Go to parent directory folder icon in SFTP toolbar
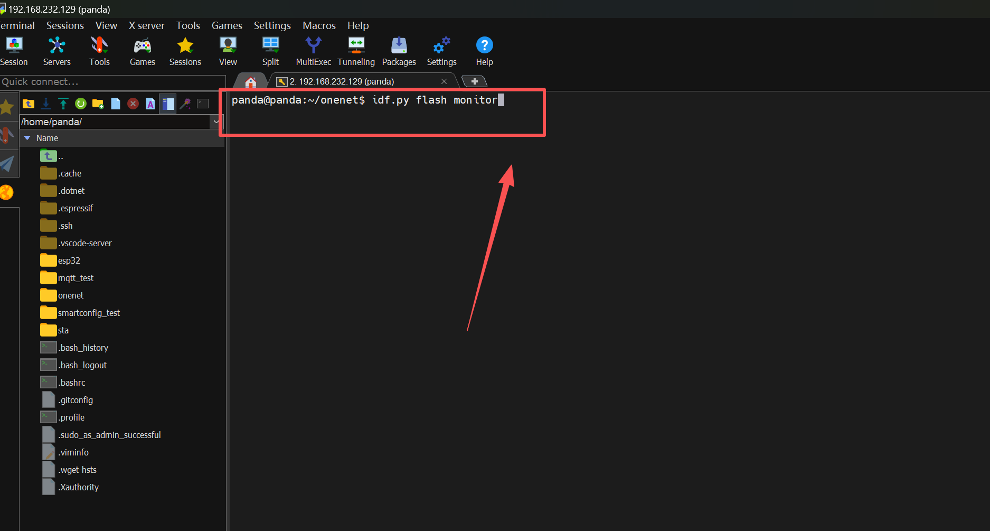 (x=29, y=104)
